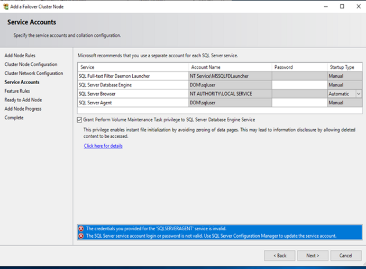
Task: Toggle Grant Perform Volume Maintenance Task checkbox
Action: point(80,120)
